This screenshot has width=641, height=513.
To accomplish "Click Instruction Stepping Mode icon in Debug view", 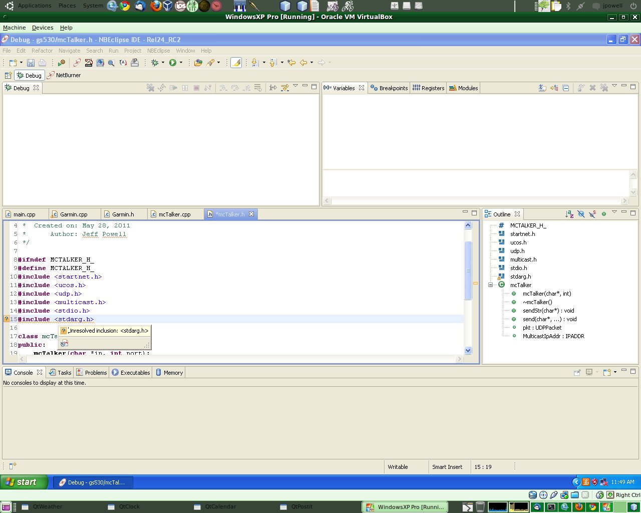I will pos(273,88).
